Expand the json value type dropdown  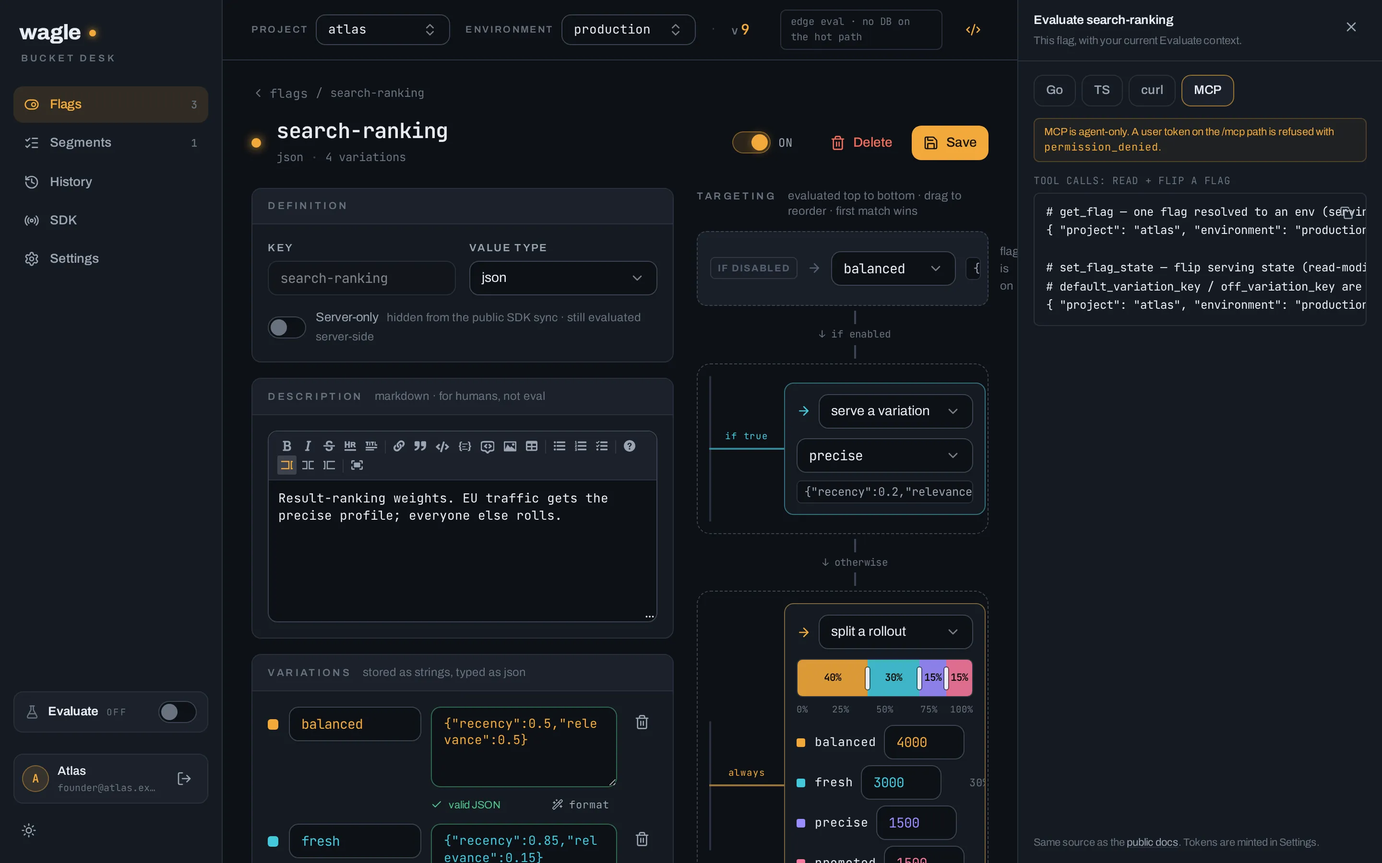point(562,278)
